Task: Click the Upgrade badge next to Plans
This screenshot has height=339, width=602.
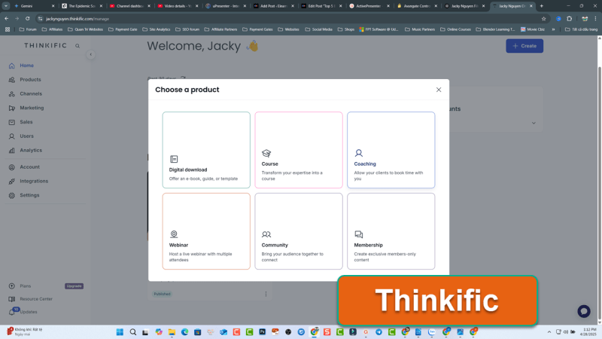Action: pyautogui.click(x=74, y=286)
